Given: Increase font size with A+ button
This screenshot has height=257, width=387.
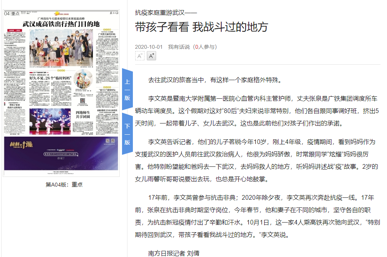Looking at the screenshot, I should coord(151,56).
